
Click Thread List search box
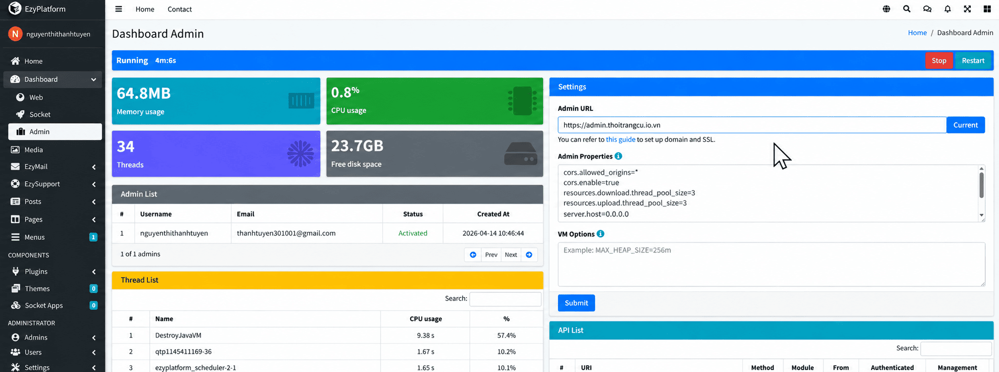505,299
